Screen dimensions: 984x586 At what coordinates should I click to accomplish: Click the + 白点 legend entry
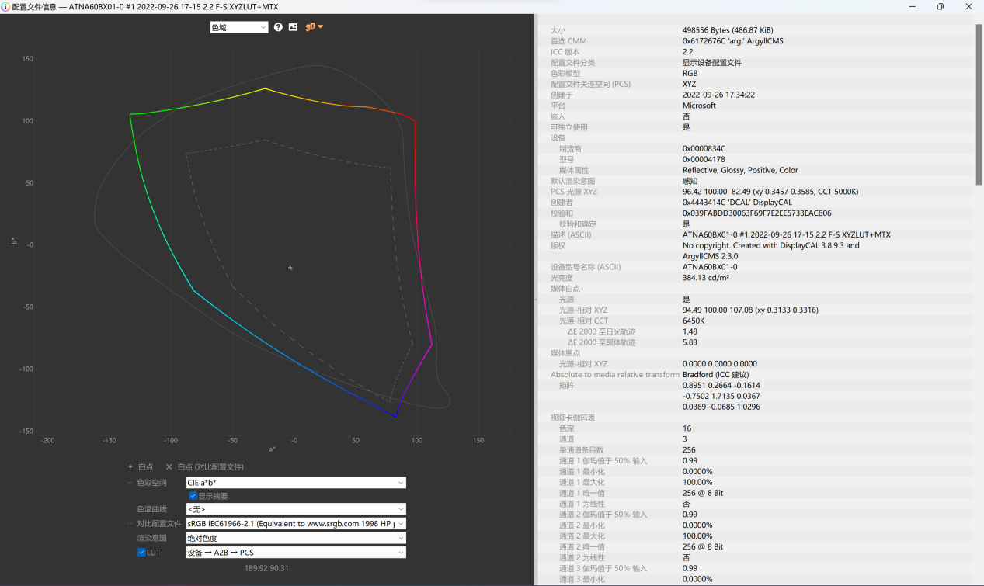tap(141, 467)
